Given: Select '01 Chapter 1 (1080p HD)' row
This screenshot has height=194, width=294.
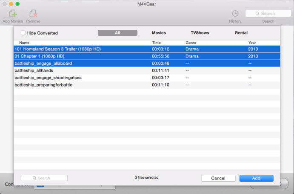Looking at the screenshot, I should (x=147, y=56).
